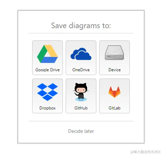Select the OneDrive text label

[81, 70]
